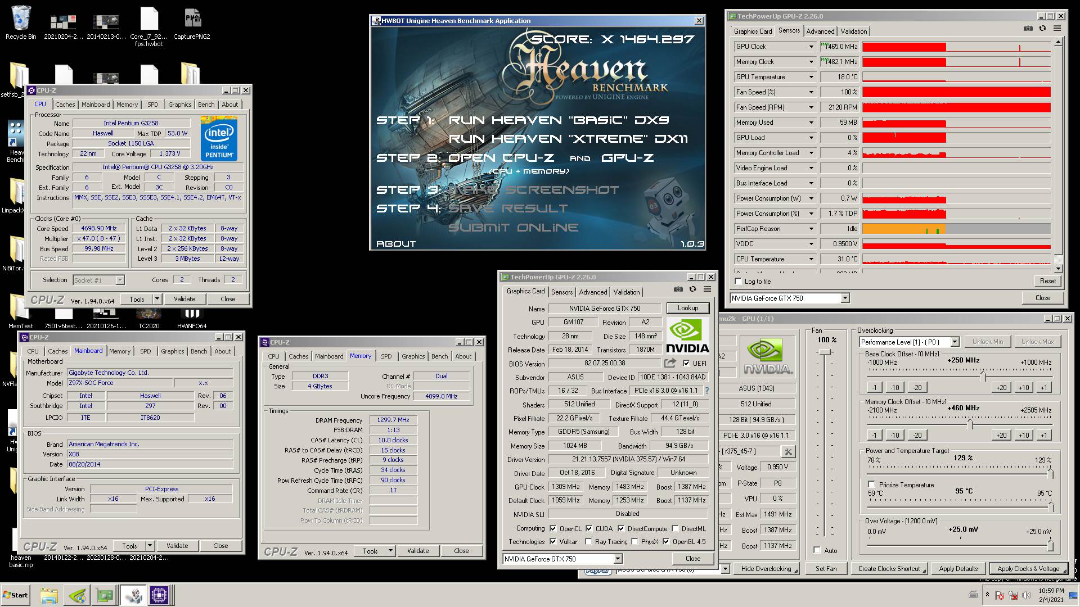Click the GPU-Z Sensors scrollbar down arrow
Image resolution: width=1080 pixels, height=607 pixels.
click(x=1058, y=269)
